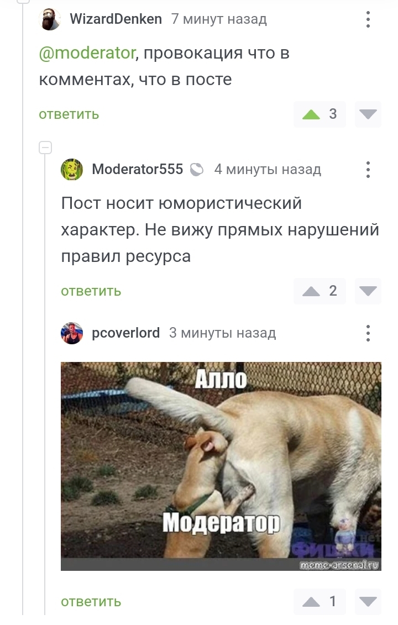This screenshot has height=625, width=398.
Task: Open three-dot menu on pcoverlord's comment
Action: pos(368,333)
